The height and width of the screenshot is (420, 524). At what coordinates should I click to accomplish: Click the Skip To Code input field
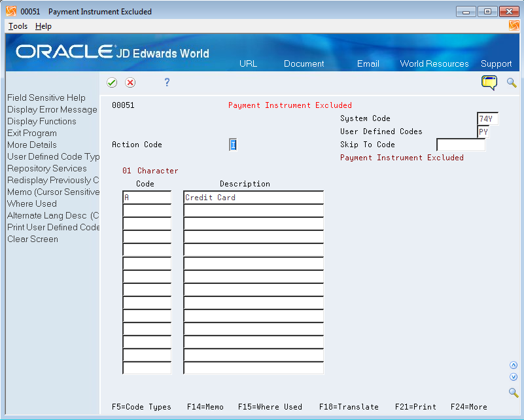pos(461,145)
